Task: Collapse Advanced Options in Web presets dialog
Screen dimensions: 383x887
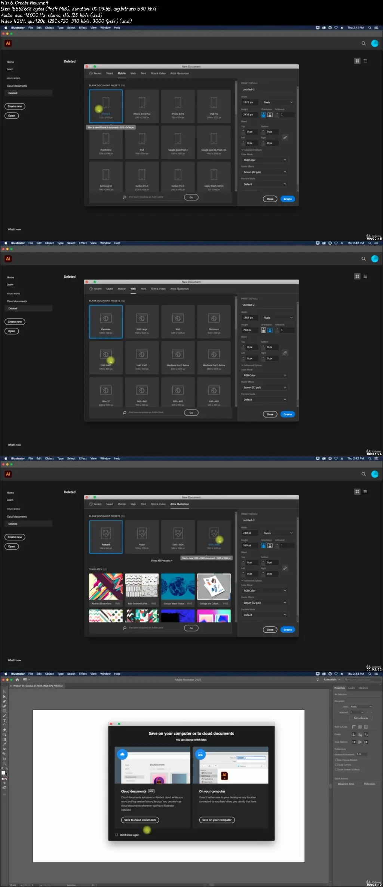Action: (252, 365)
